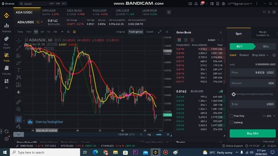The height and width of the screenshot is (156, 278).
Task: Expand chart to fullscreen
Action: [x=159, y=32]
